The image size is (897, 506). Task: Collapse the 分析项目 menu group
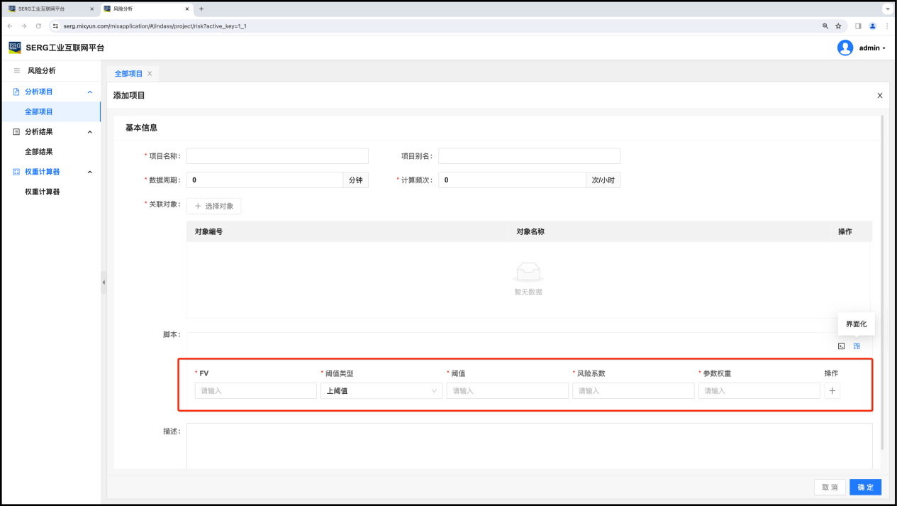[89, 92]
